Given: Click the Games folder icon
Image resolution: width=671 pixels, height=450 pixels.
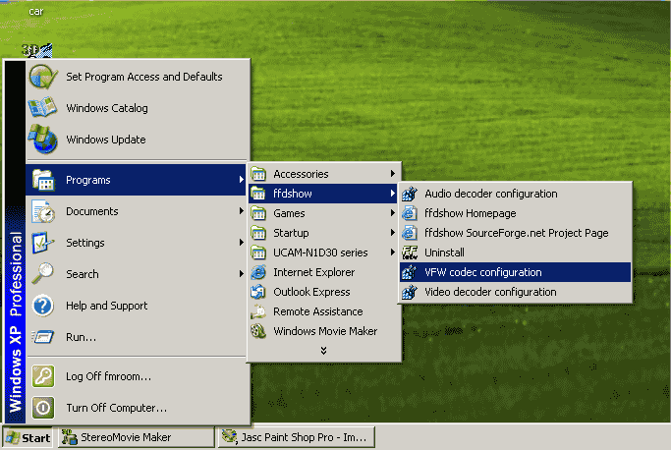Looking at the screenshot, I should point(258,213).
